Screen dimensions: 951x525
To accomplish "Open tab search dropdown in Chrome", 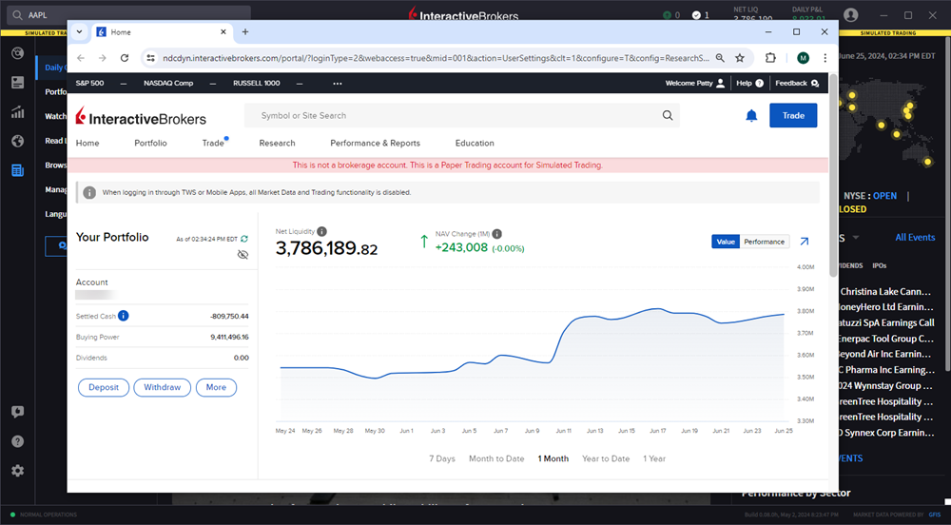I will (79, 31).
